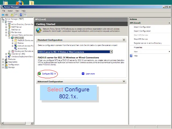The width and height of the screenshot is (172, 129).
Task: Select the Accounting tree node
Action: pos(22,48)
